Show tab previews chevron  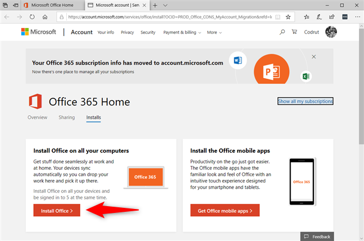tap(165, 6)
